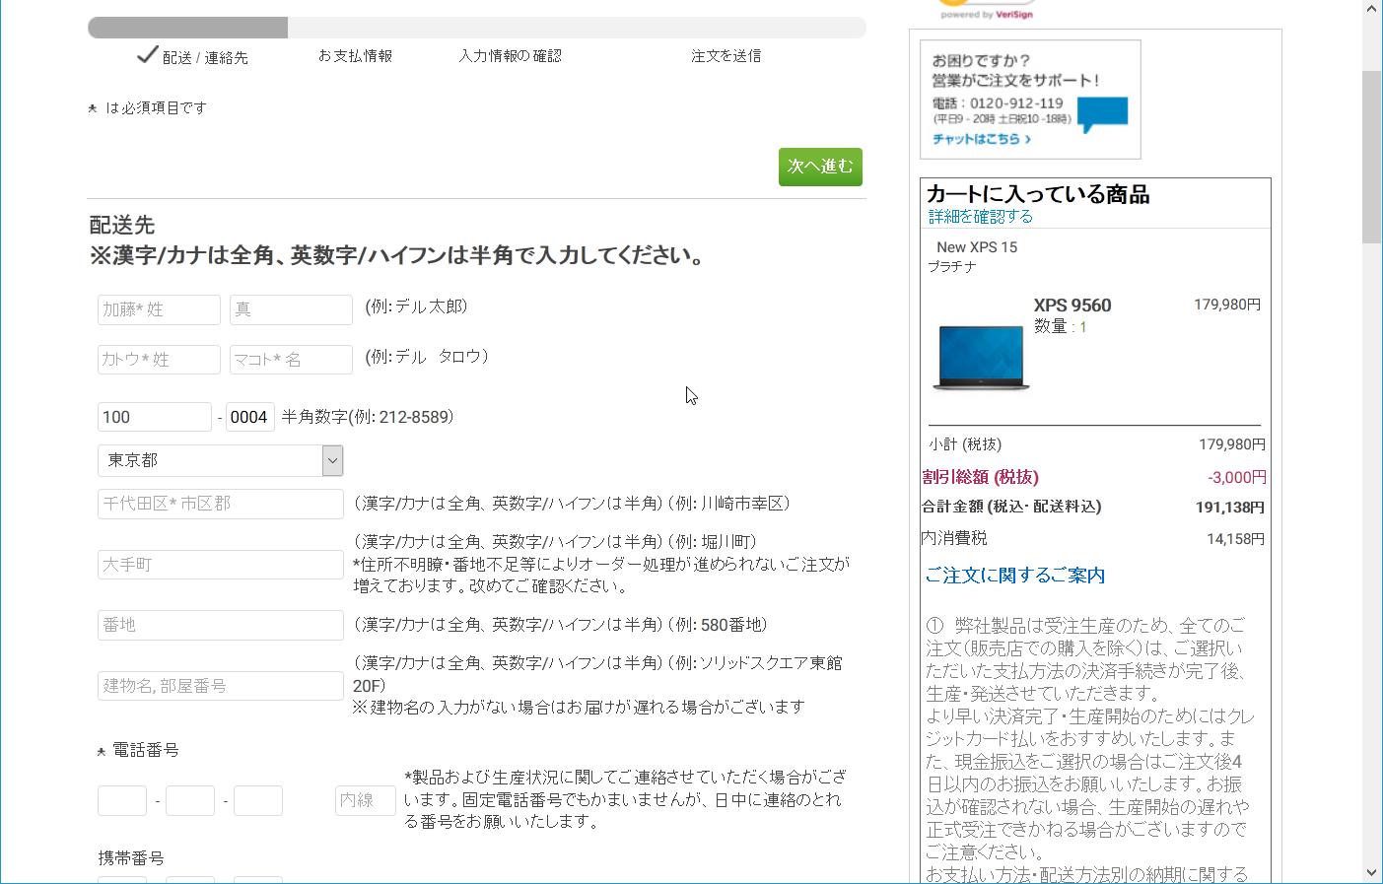Focus the katakana first name field マコト
This screenshot has height=884, width=1383.
291,360
